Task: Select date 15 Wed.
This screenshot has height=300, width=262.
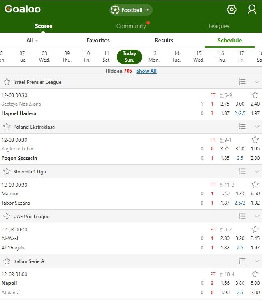Action: [199, 57]
